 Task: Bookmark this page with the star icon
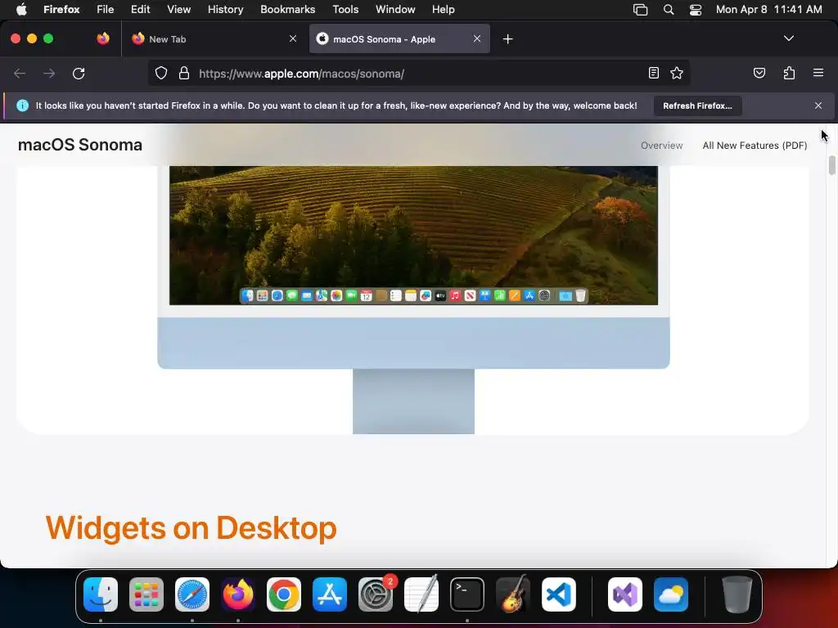[677, 73]
